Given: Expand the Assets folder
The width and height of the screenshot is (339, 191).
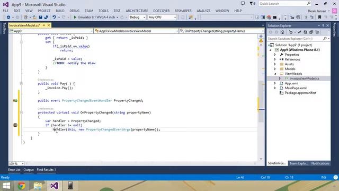Looking at the screenshot, I should tap(275, 64).
